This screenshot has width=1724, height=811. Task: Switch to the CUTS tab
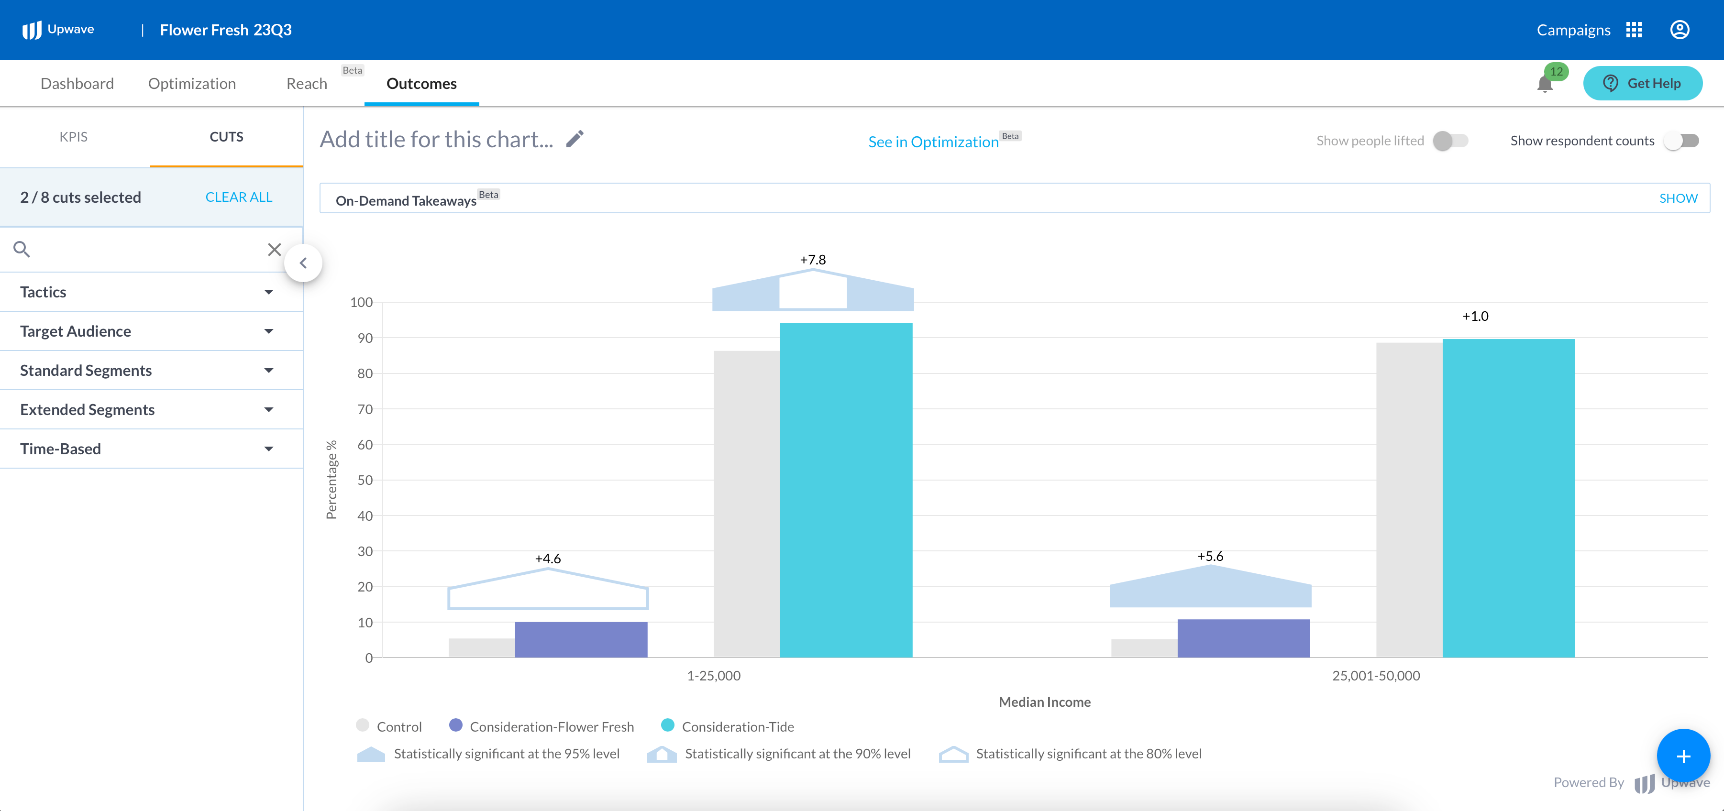click(x=226, y=137)
